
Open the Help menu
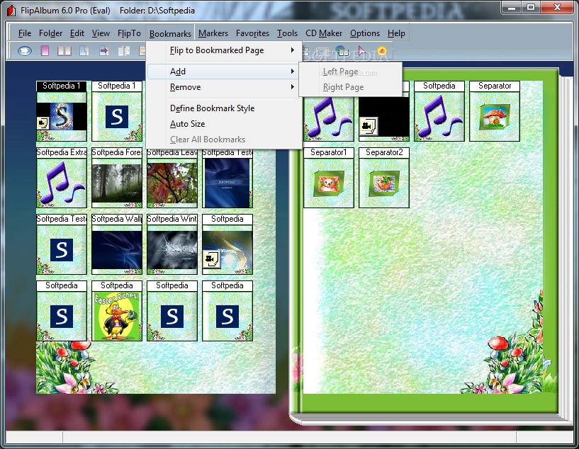point(396,33)
